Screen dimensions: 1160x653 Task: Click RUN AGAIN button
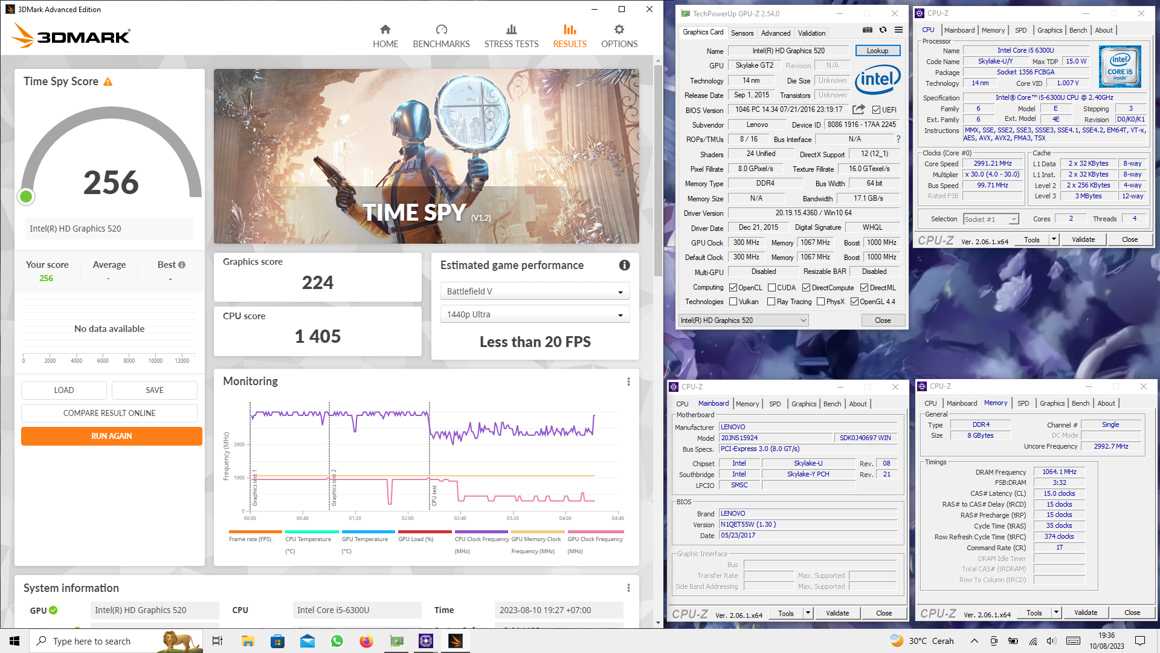[112, 436]
